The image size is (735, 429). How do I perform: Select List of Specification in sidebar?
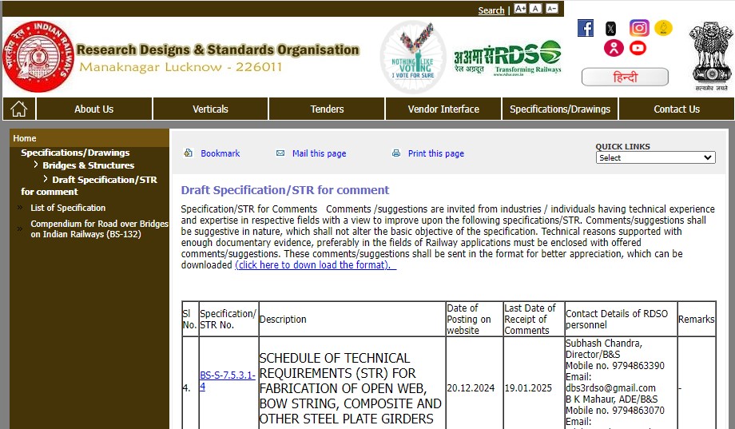(68, 208)
